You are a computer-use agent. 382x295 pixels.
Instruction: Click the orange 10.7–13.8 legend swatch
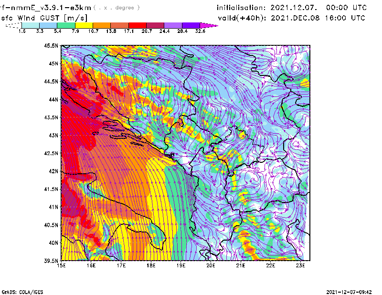click(x=102, y=25)
